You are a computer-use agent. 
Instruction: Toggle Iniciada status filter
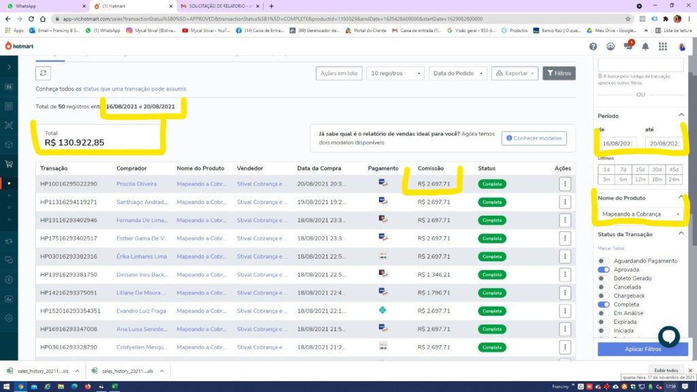[x=603, y=331]
